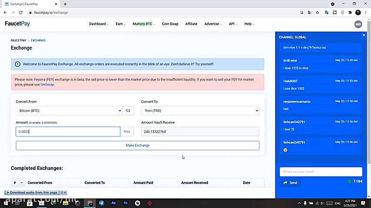
Task: Open Photoshop from the taskbar
Action: 126,203
